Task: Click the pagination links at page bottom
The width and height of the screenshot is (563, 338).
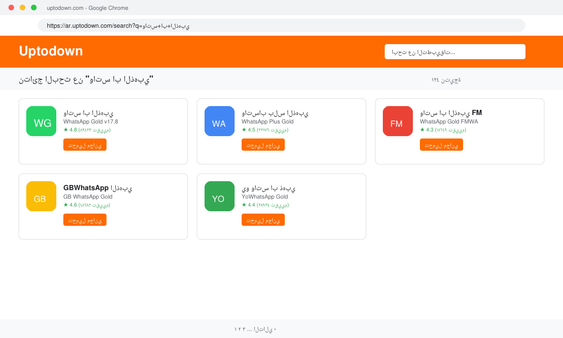Action: click(x=255, y=329)
